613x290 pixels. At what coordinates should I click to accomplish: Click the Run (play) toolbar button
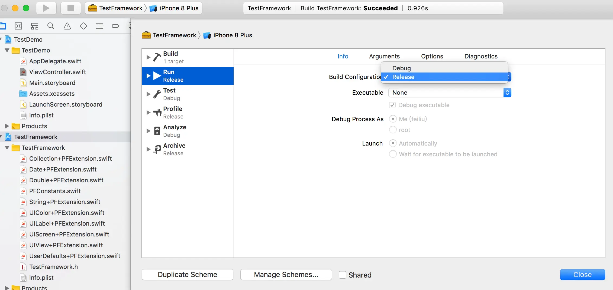point(46,8)
